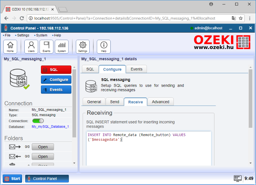Image resolution: width=256 pixels, height=185 pixels.
Task: Open the Settings gear toolbar icon
Action: coord(83,47)
